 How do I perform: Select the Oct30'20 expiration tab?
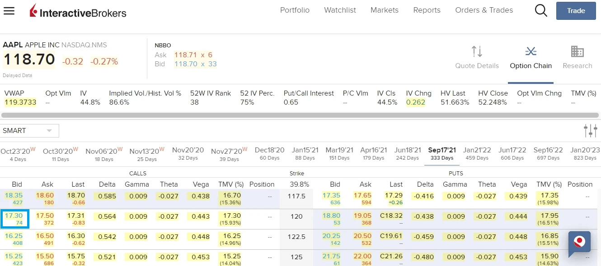(x=61, y=154)
